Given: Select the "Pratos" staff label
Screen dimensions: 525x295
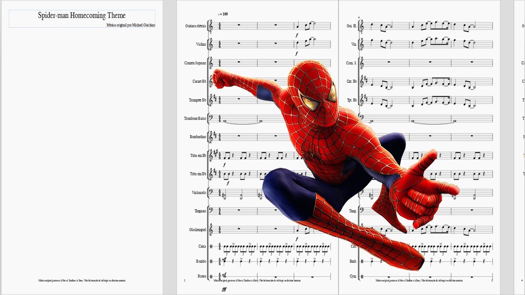Looking at the screenshot, I should tap(202, 276).
